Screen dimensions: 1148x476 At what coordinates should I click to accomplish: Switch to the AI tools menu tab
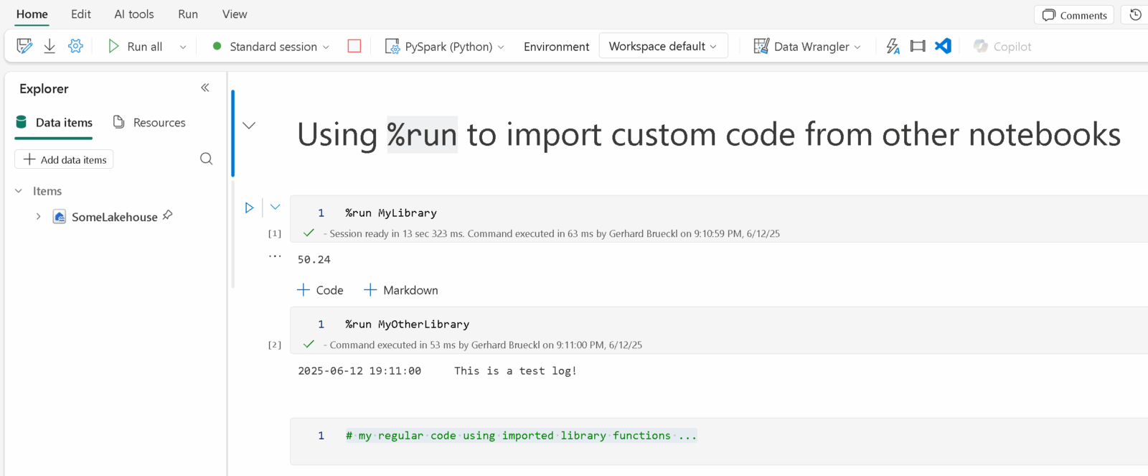pyautogui.click(x=134, y=14)
